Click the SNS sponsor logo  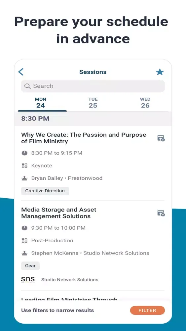click(x=28, y=279)
